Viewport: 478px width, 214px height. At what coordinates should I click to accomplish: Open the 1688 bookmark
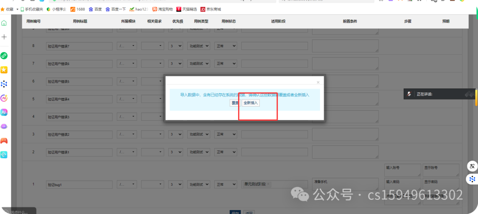[77, 9]
